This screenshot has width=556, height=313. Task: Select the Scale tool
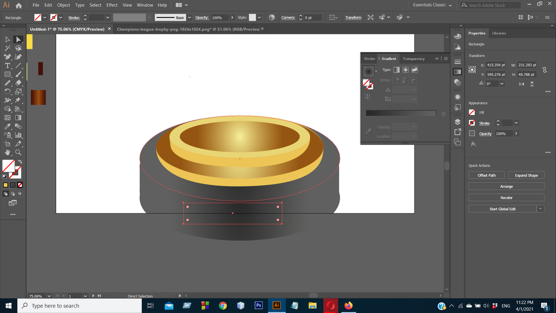18,91
